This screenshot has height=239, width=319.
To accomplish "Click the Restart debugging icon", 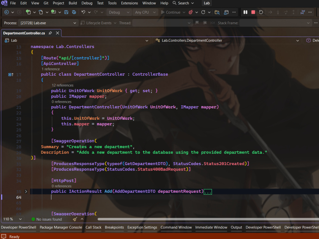I will pos(261,12).
